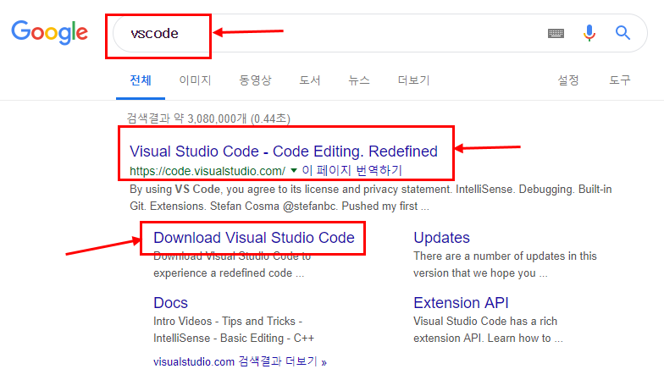664x380 pixels.
Task: Open the Updates sitelink
Action: coord(441,237)
